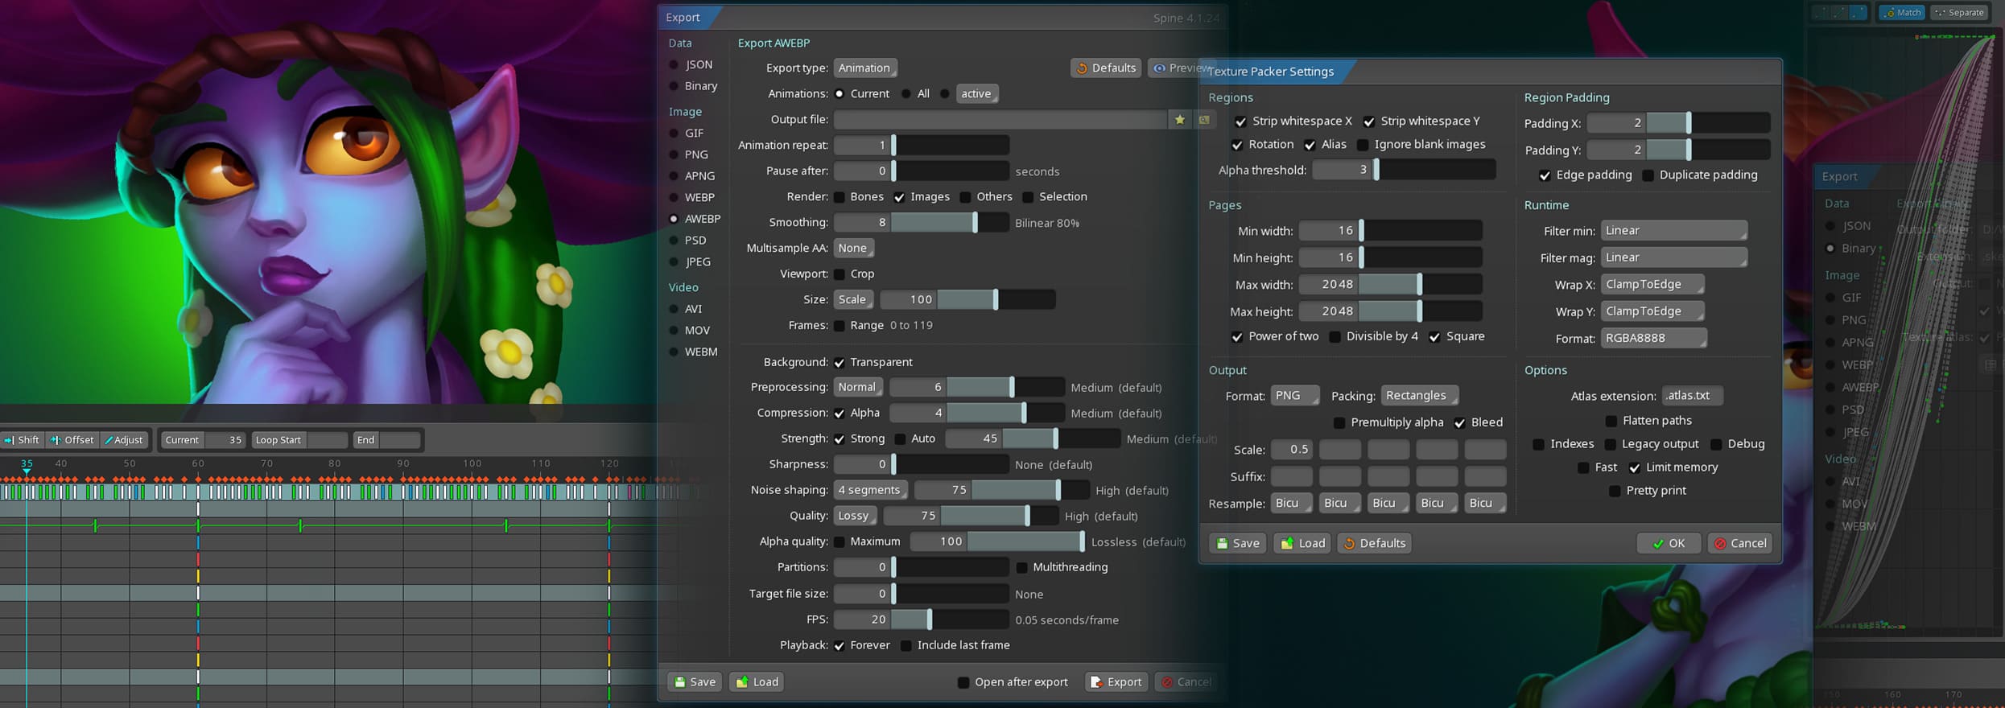Open the Preprocessing Normal dropdown
Viewport: 2005px width, 708px height.
click(858, 388)
